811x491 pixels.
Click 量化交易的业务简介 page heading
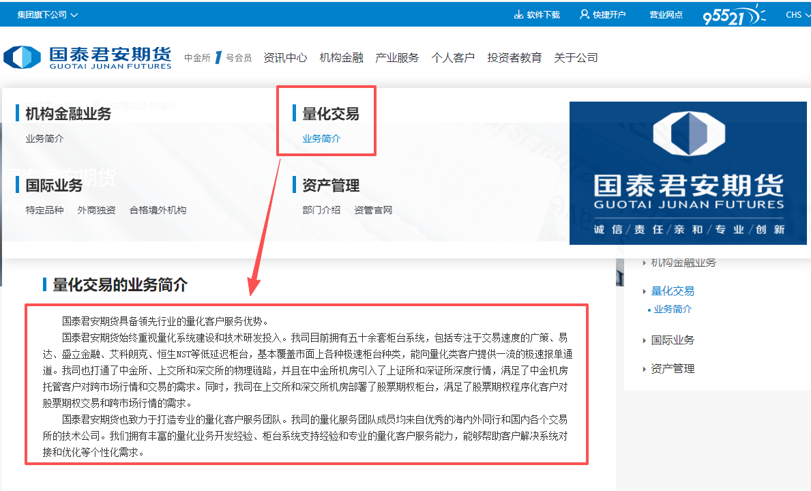coord(120,284)
